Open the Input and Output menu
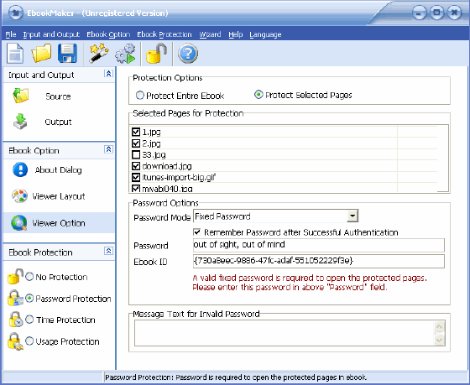Screen dimensions: 470x385 (x=51, y=34)
